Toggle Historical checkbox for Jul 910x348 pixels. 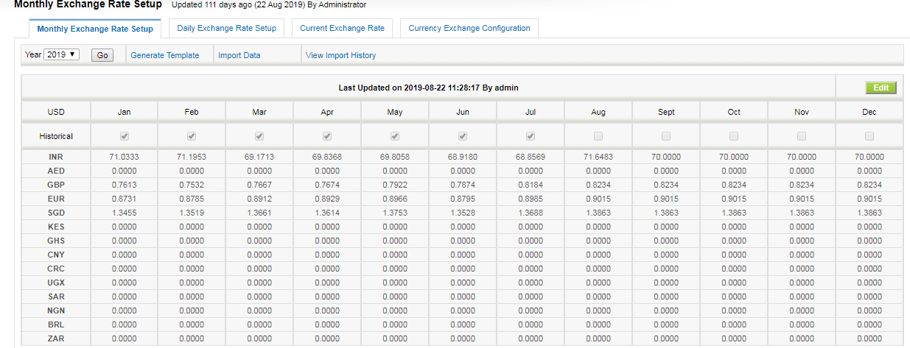pyautogui.click(x=531, y=136)
